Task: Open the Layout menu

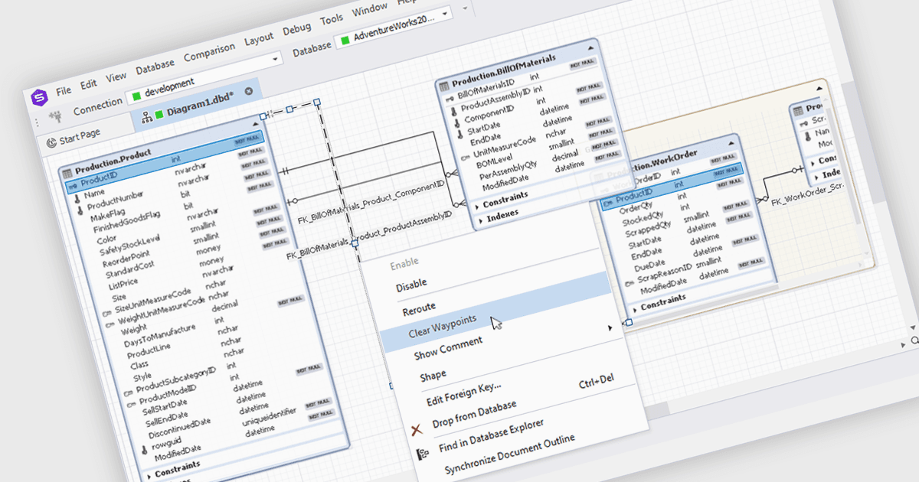Action: click(x=259, y=39)
